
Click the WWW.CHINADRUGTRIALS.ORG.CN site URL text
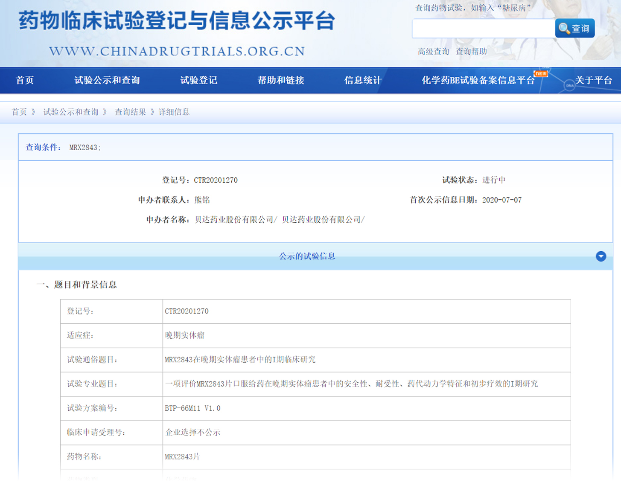[x=177, y=52]
